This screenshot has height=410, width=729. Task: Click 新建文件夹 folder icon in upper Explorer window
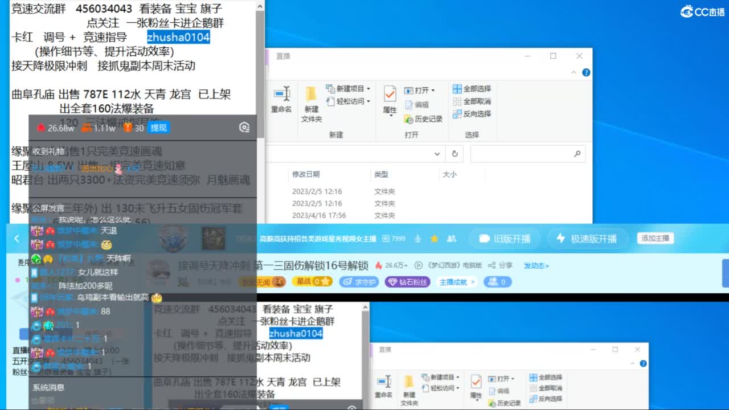(x=311, y=94)
